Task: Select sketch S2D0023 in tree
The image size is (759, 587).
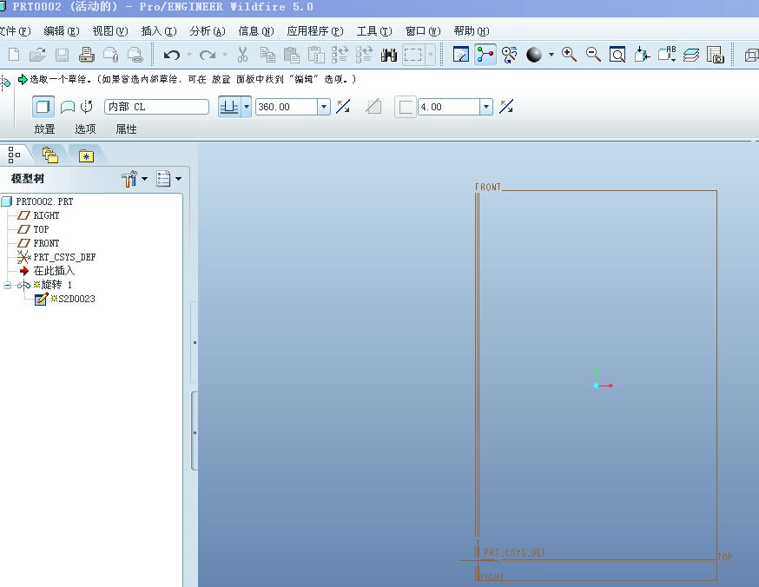Action: (x=65, y=299)
